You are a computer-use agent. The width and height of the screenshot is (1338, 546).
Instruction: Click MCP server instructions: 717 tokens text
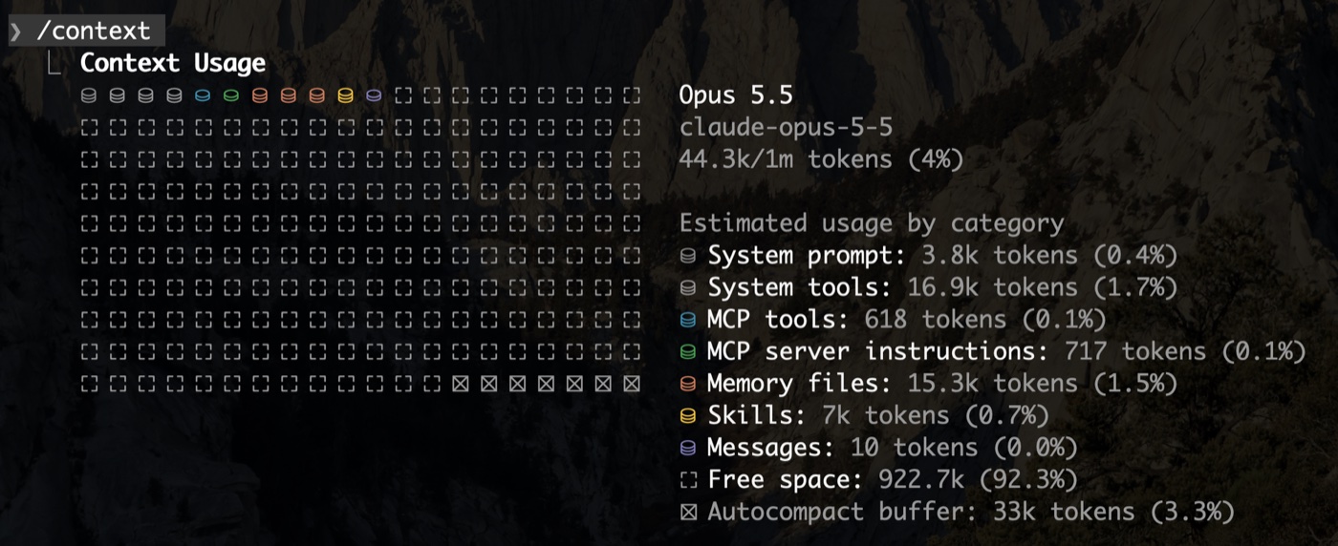[1006, 352]
